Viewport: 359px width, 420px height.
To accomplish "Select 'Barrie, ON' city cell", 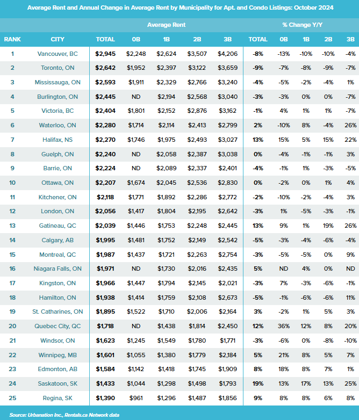I will pos(58,168).
